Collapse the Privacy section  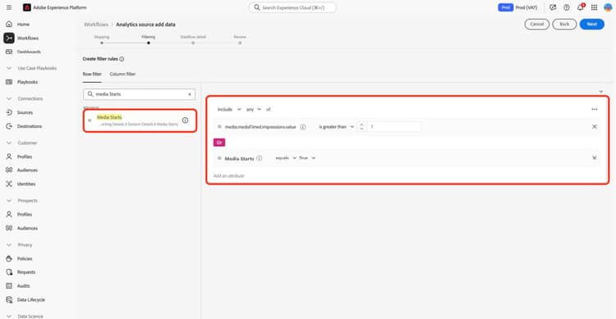point(9,245)
